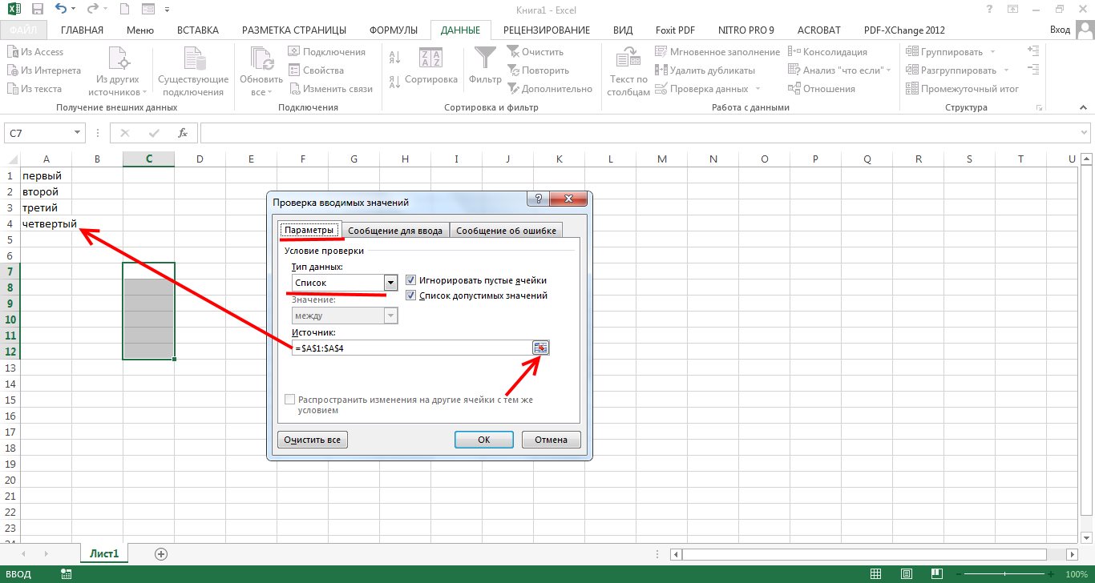Click the Undo arrow icon

(62, 10)
